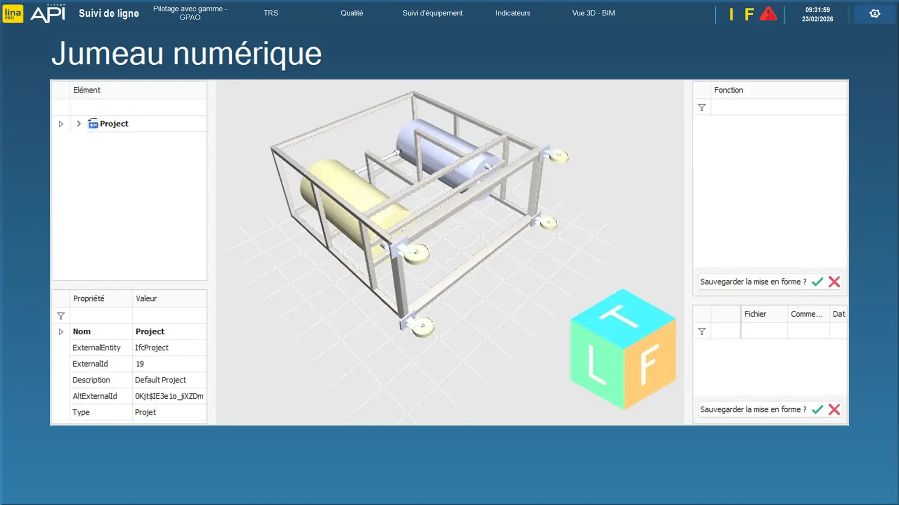
Task: Confirm saving layout in the Fichier panel
Action: [x=817, y=410]
